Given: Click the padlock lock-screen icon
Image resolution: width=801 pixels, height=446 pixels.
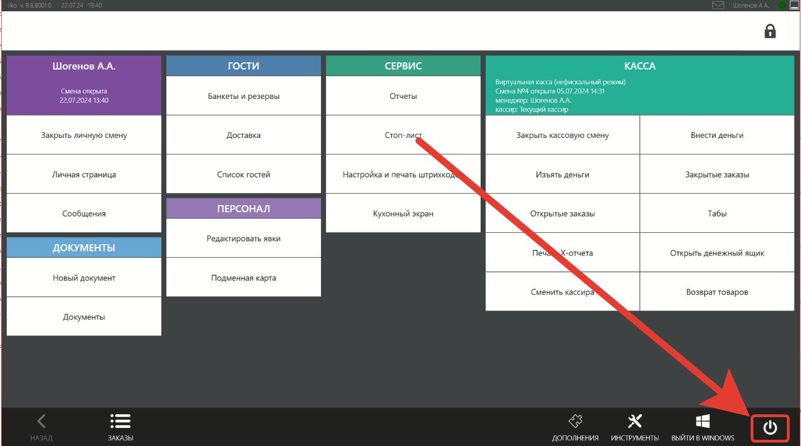Looking at the screenshot, I should (770, 31).
